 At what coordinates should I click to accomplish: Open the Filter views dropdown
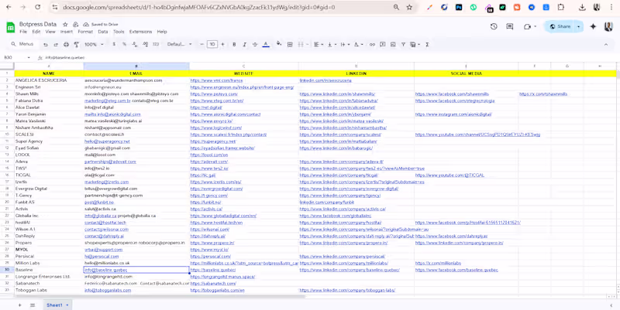415,45
